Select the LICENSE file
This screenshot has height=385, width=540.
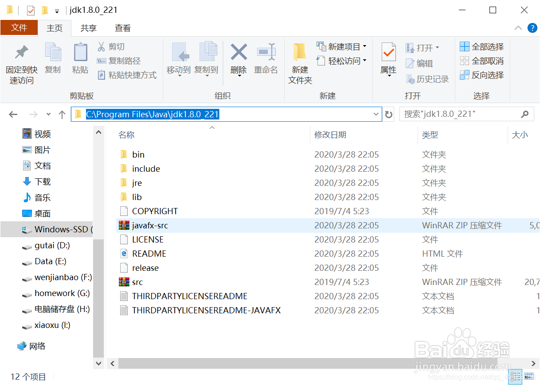[x=141, y=239]
